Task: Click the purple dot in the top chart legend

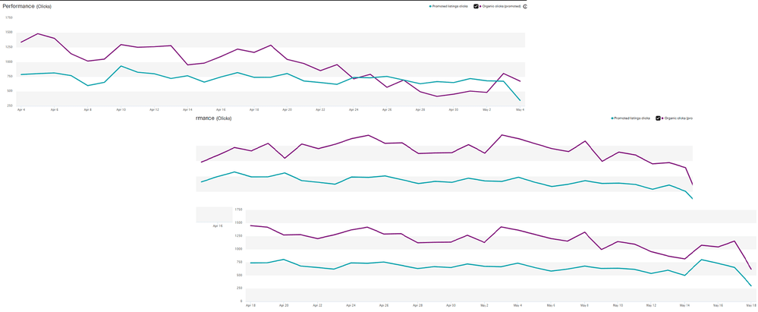Action: pyautogui.click(x=480, y=6)
